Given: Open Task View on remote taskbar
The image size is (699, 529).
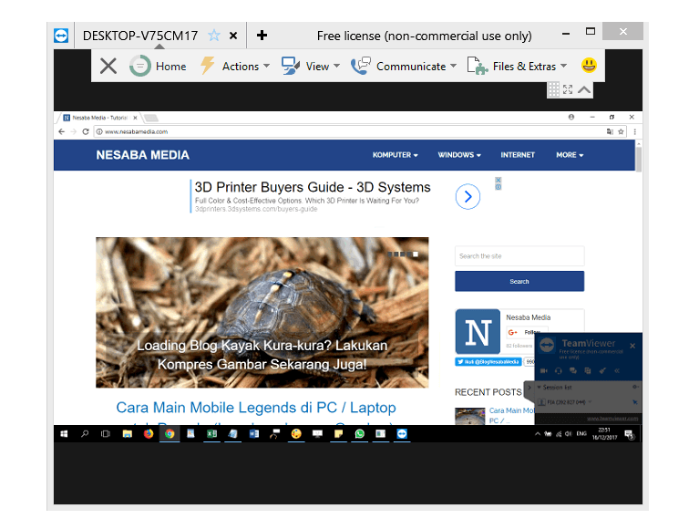Looking at the screenshot, I should coord(105,433).
